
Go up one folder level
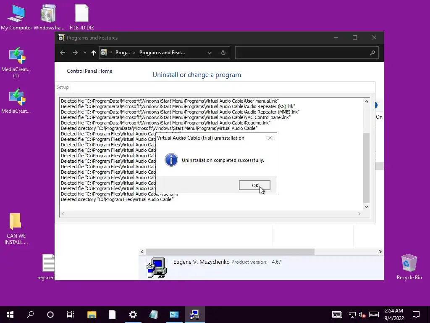(x=94, y=53)
